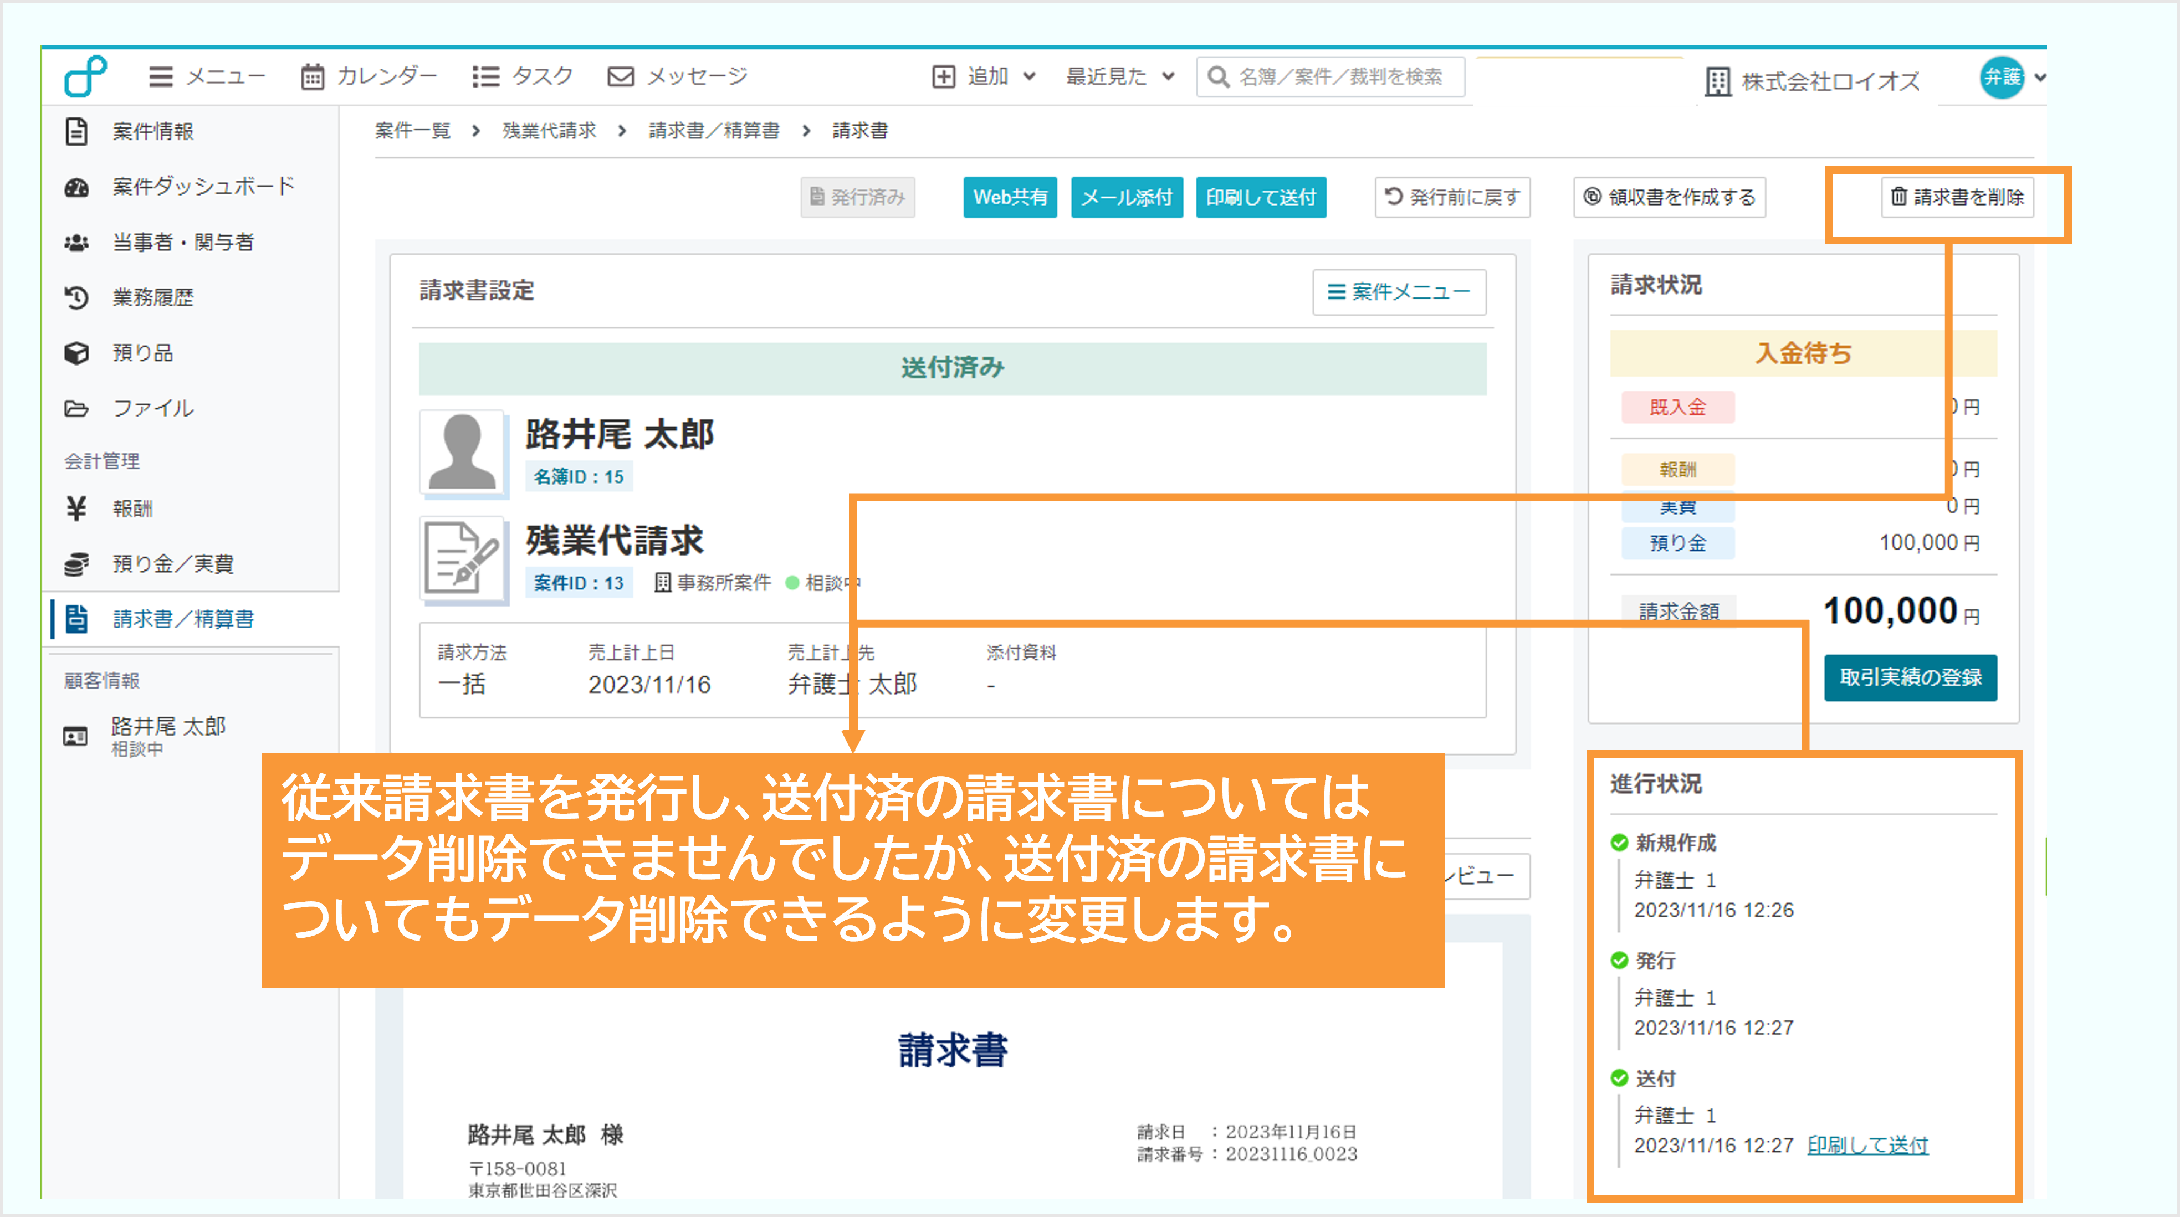The image size is (2180, 1217).
Task: Expand the 最近見た dropdown
Action: [1120, 77]
